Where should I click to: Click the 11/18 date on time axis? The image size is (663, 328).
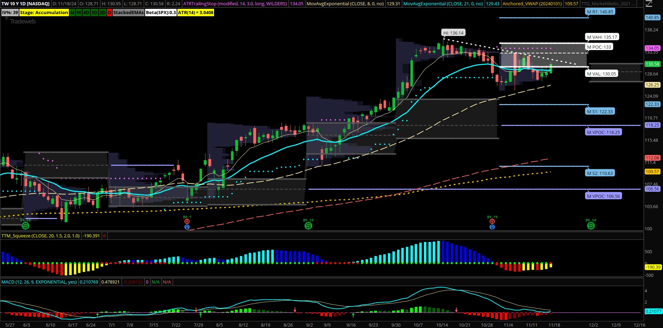coord(554,325)
